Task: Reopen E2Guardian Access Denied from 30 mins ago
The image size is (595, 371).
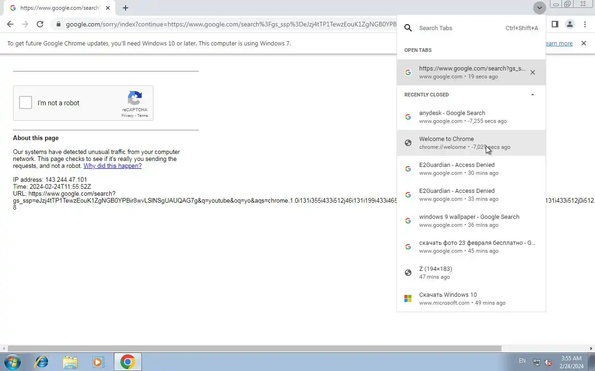Action: point(471,169)
